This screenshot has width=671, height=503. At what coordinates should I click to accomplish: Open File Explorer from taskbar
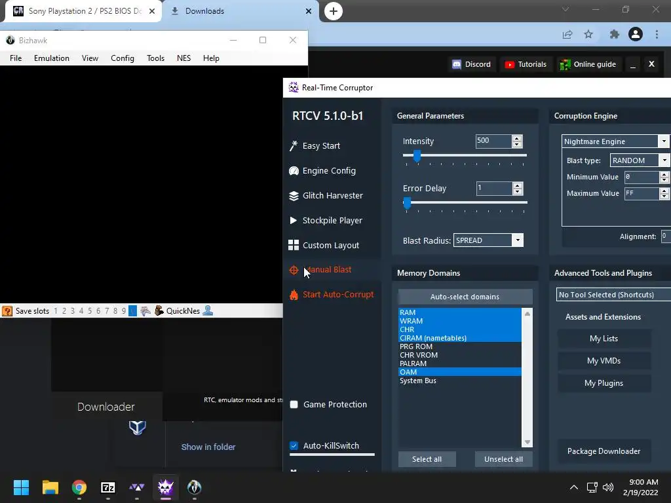pyautogui.click(x=50, y=487)
